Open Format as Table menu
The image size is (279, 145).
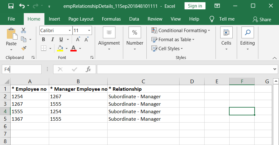coord(173,40)
